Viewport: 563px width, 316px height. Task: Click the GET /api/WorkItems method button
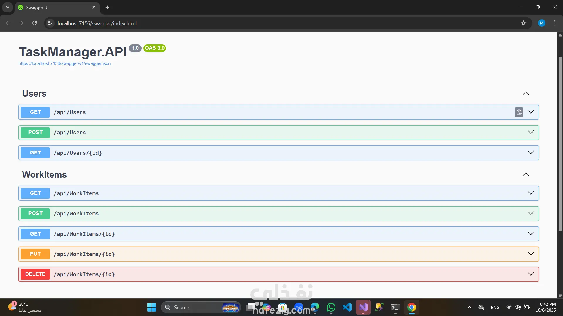tap(35, 193)
